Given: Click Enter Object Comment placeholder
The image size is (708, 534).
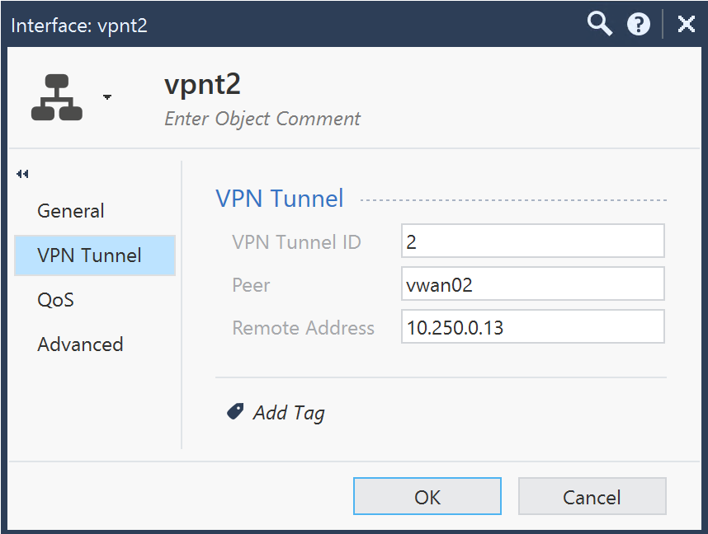Looking at the screenshot, I should 262,119.
